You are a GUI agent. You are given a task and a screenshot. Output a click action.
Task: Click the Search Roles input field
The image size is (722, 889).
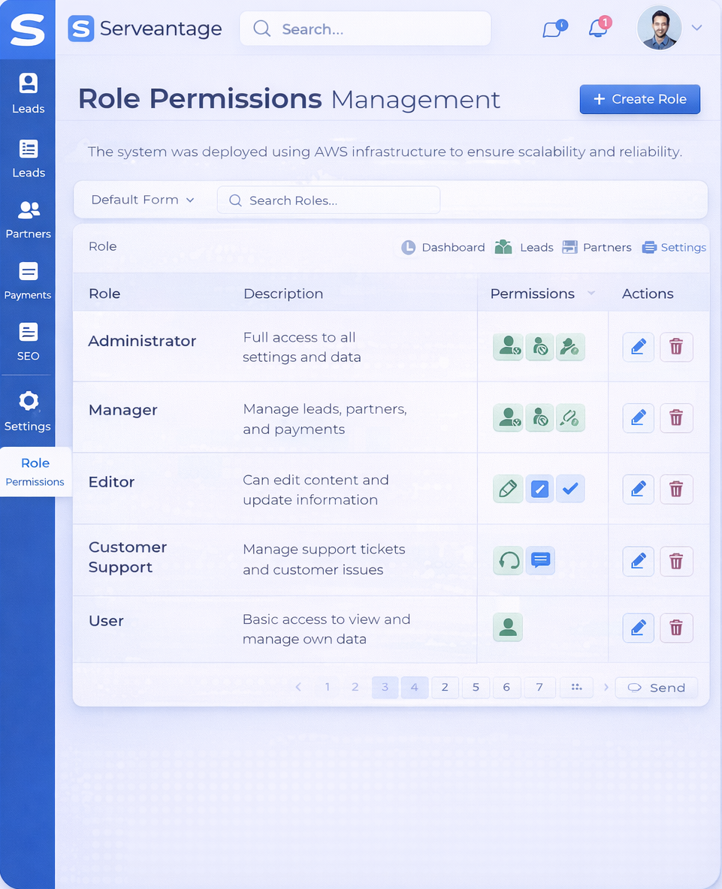click(x=329, y=200)
